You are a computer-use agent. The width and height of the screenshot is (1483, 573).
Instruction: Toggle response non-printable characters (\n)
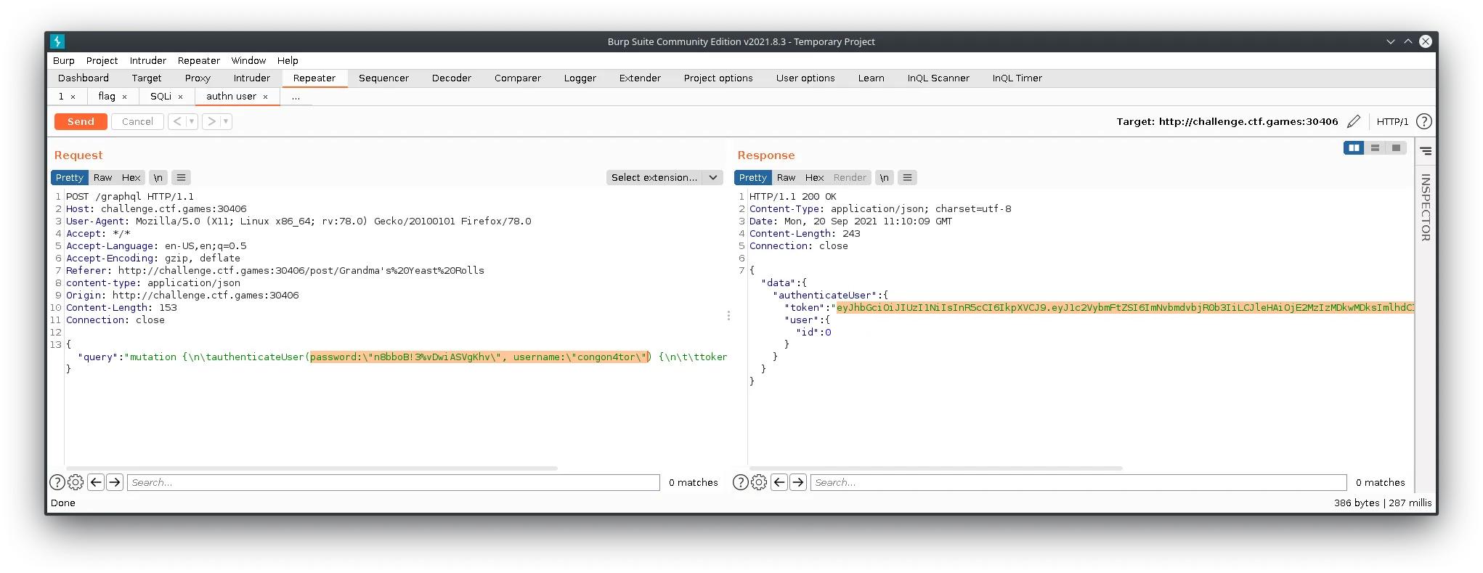tap(884, 177)
